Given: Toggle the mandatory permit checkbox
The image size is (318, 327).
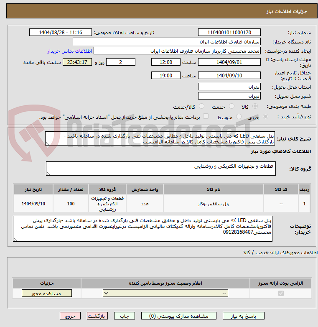Looking at the screenshot, I should click(x=281, y=293).
